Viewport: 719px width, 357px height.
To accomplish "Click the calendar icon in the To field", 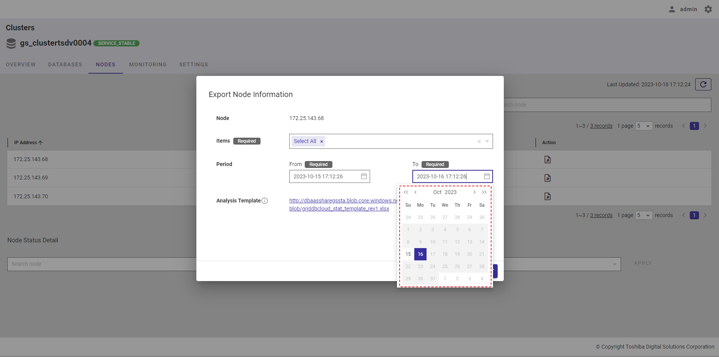I will click(x=487, y=176).
